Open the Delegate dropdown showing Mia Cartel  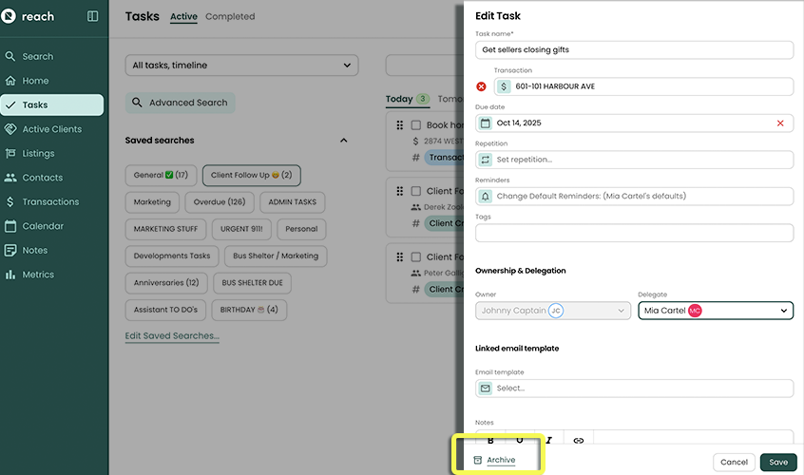click(715, 311)
